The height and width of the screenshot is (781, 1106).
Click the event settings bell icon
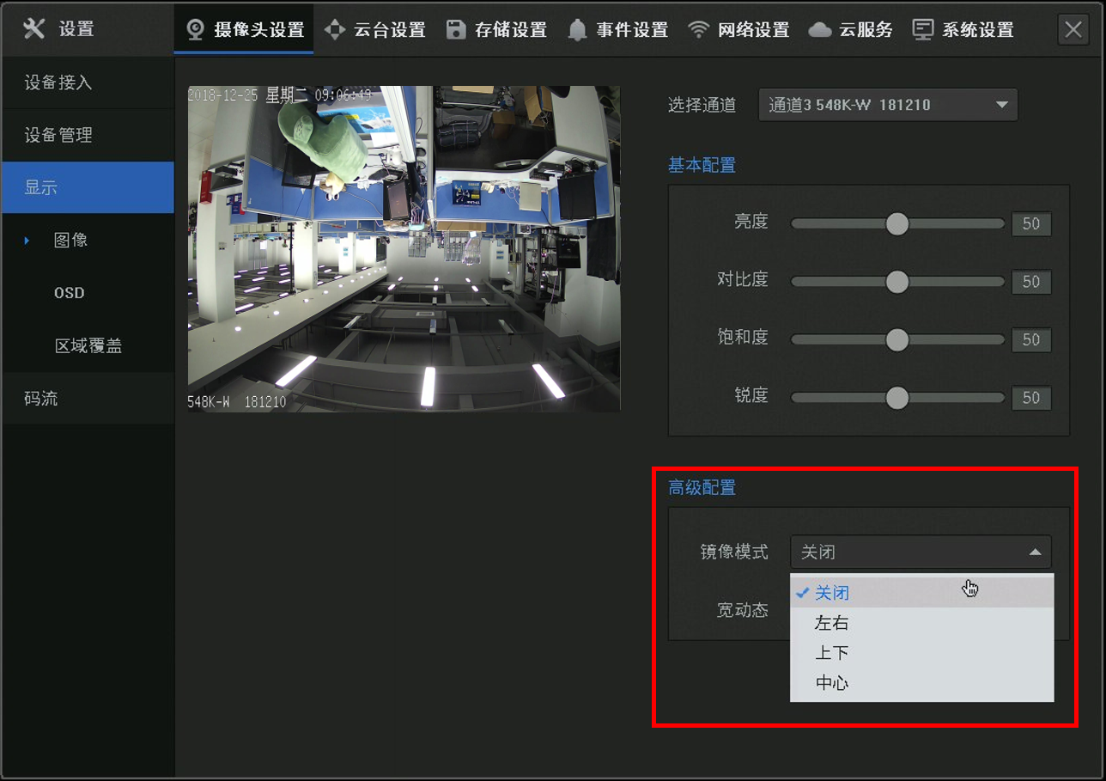point(578,30)
